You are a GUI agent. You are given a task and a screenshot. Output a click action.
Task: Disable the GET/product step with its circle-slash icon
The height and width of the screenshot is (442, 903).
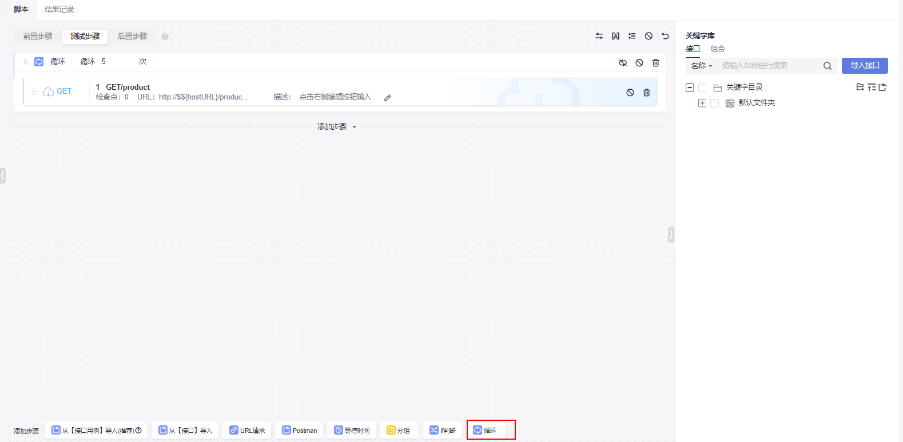coord(630,93)
